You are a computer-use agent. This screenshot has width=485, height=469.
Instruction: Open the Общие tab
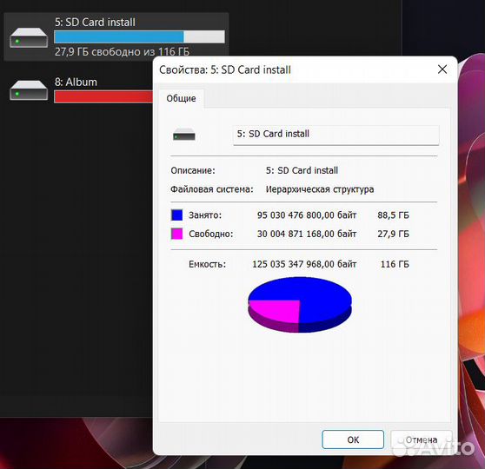(182, 98)
